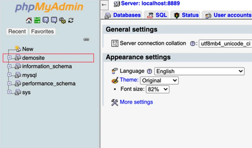Image resolution: width=252 pixels, height=148 pixels.
Task: Open the Favorites tables button
Action: (42, 31)
